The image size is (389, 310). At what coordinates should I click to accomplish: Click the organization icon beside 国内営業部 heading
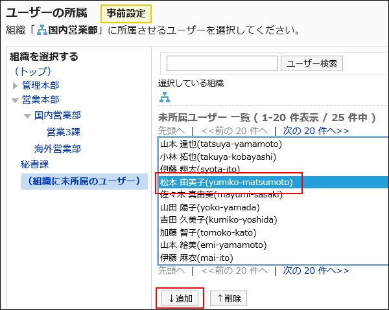tap(42, 30)
